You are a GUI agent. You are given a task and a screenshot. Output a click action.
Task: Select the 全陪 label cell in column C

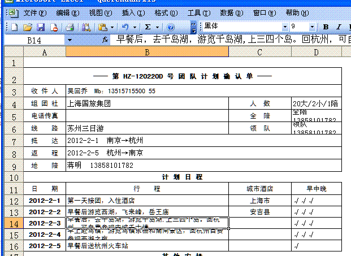(260, 116)
